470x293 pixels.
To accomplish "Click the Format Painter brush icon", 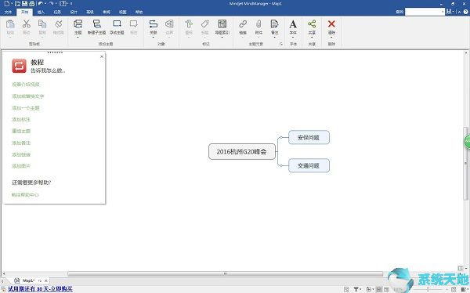I will [x=59, y=24].
